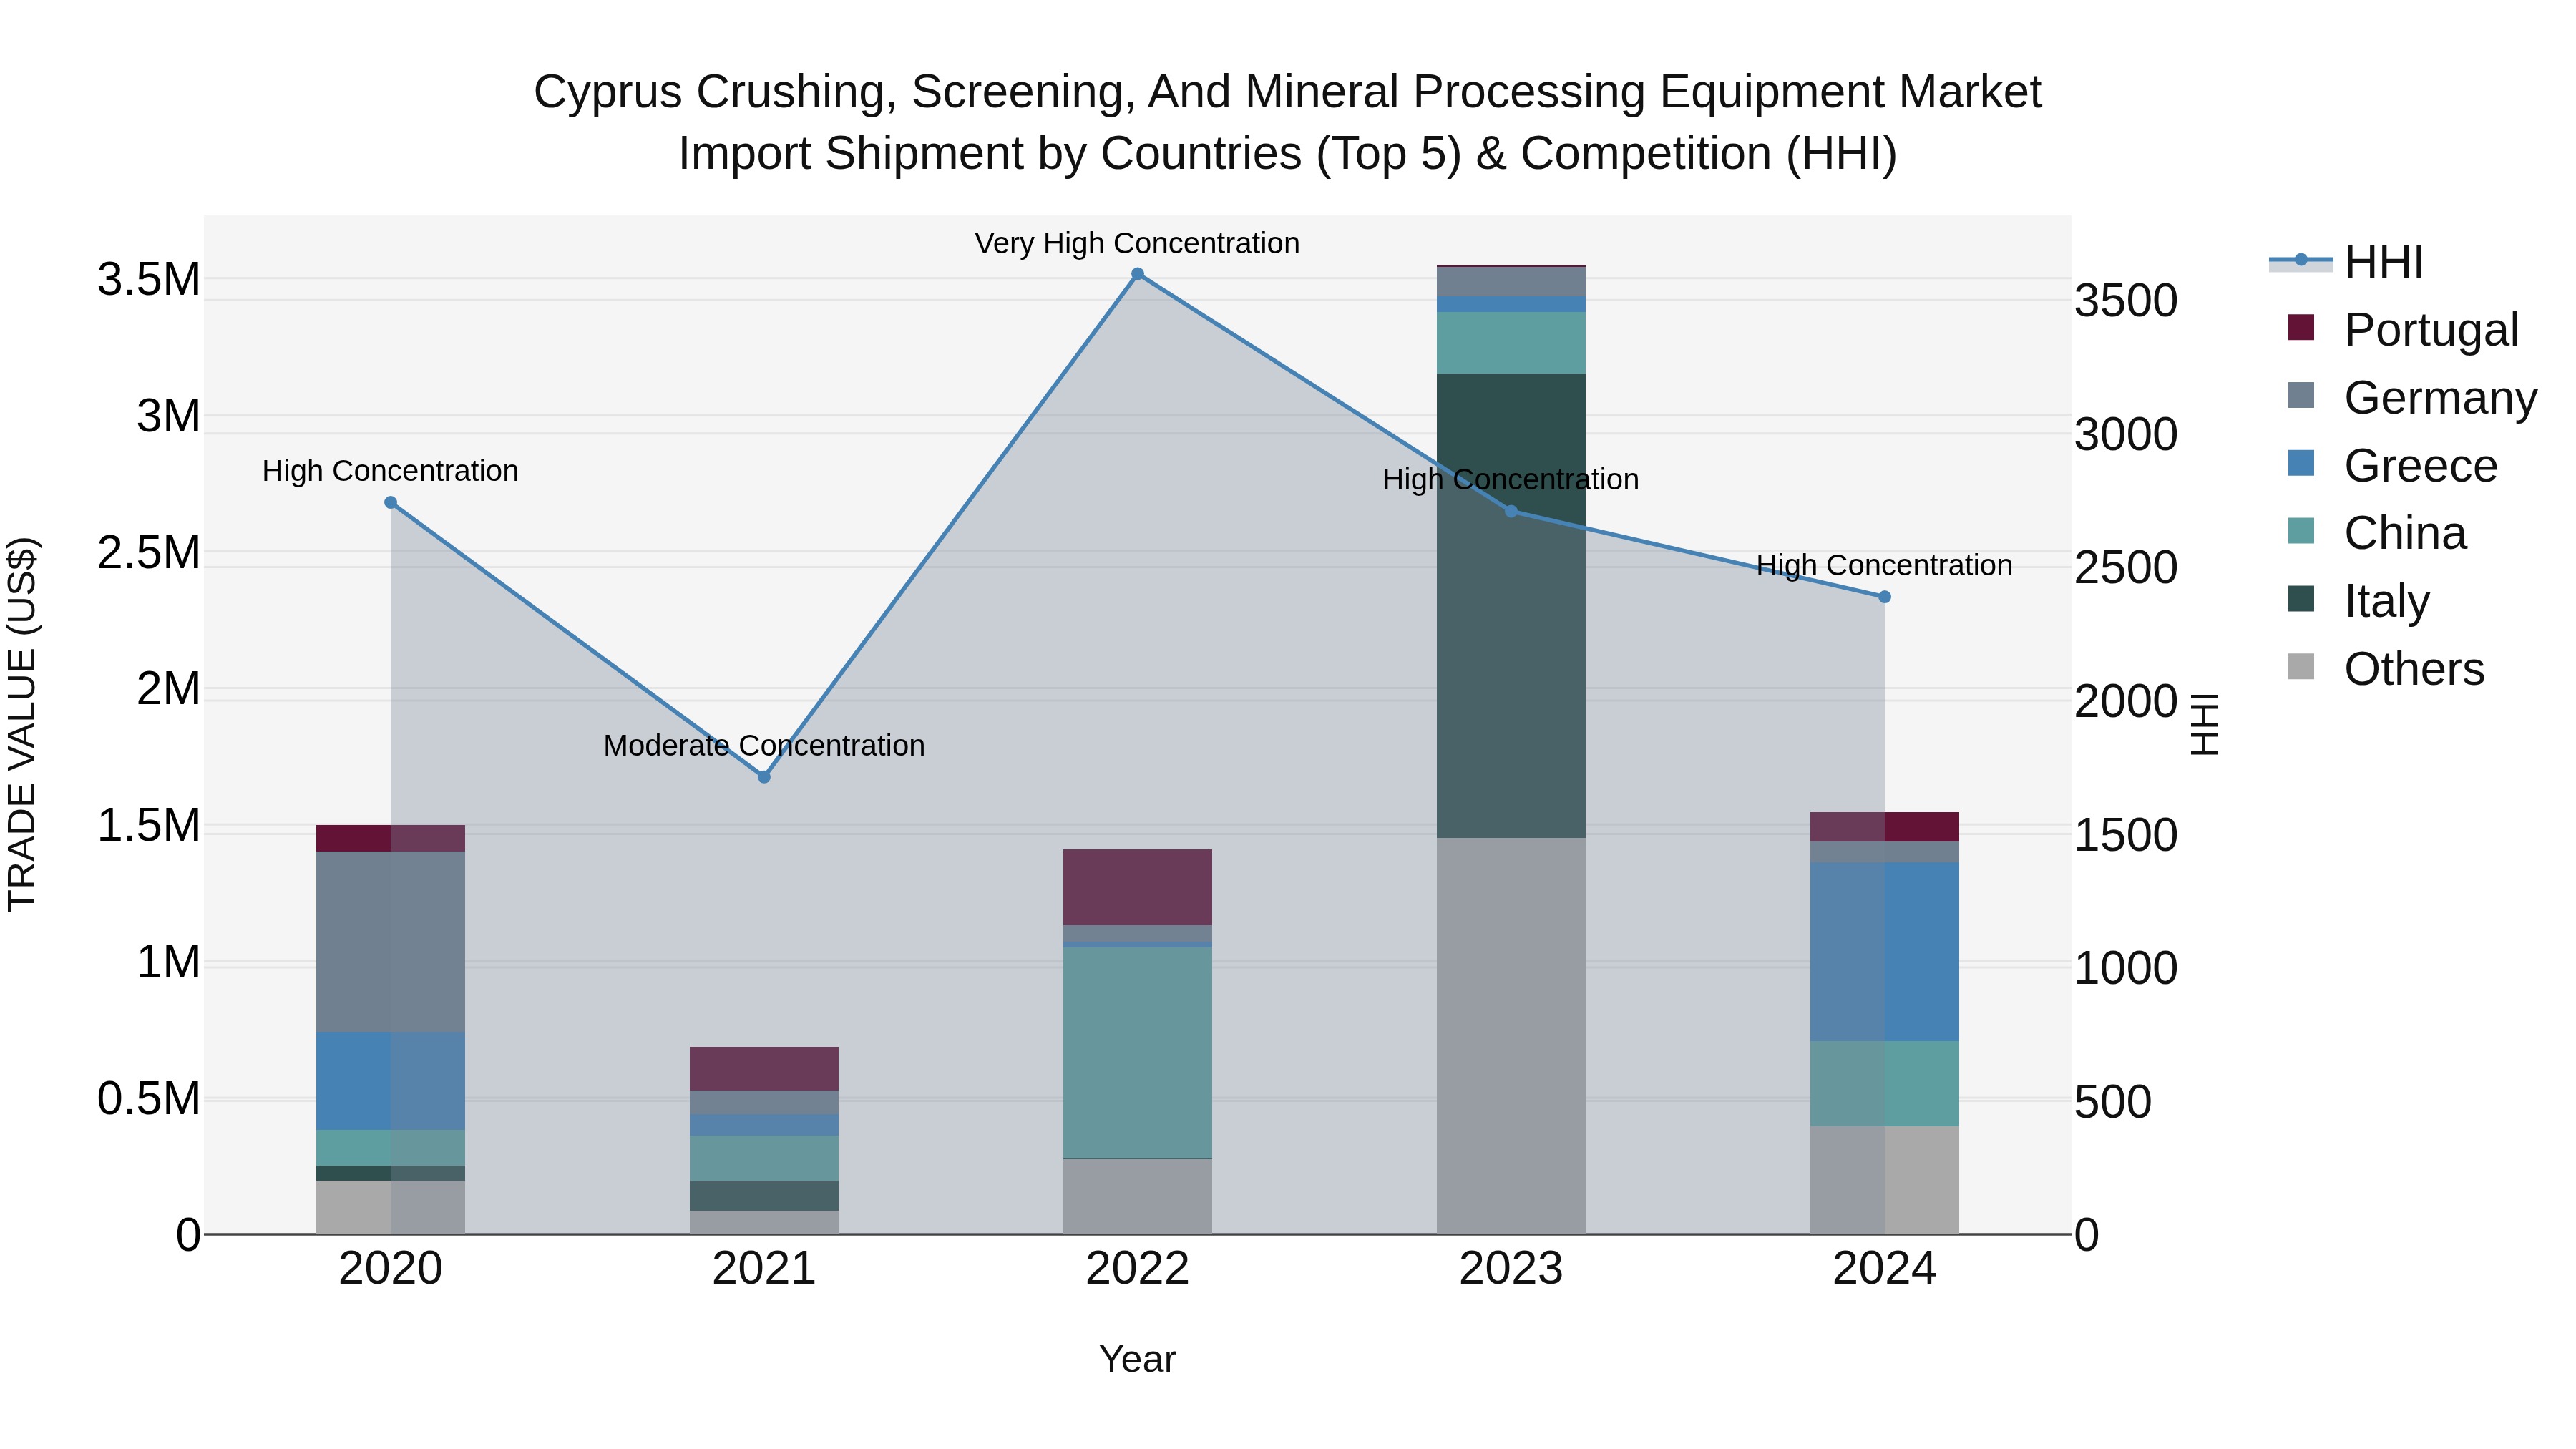The height and width of the screenshot is (1449, 2576).
Task: Click the 'TRADE VALUE (US$)' axis title
Action: [x=22, y=724]
